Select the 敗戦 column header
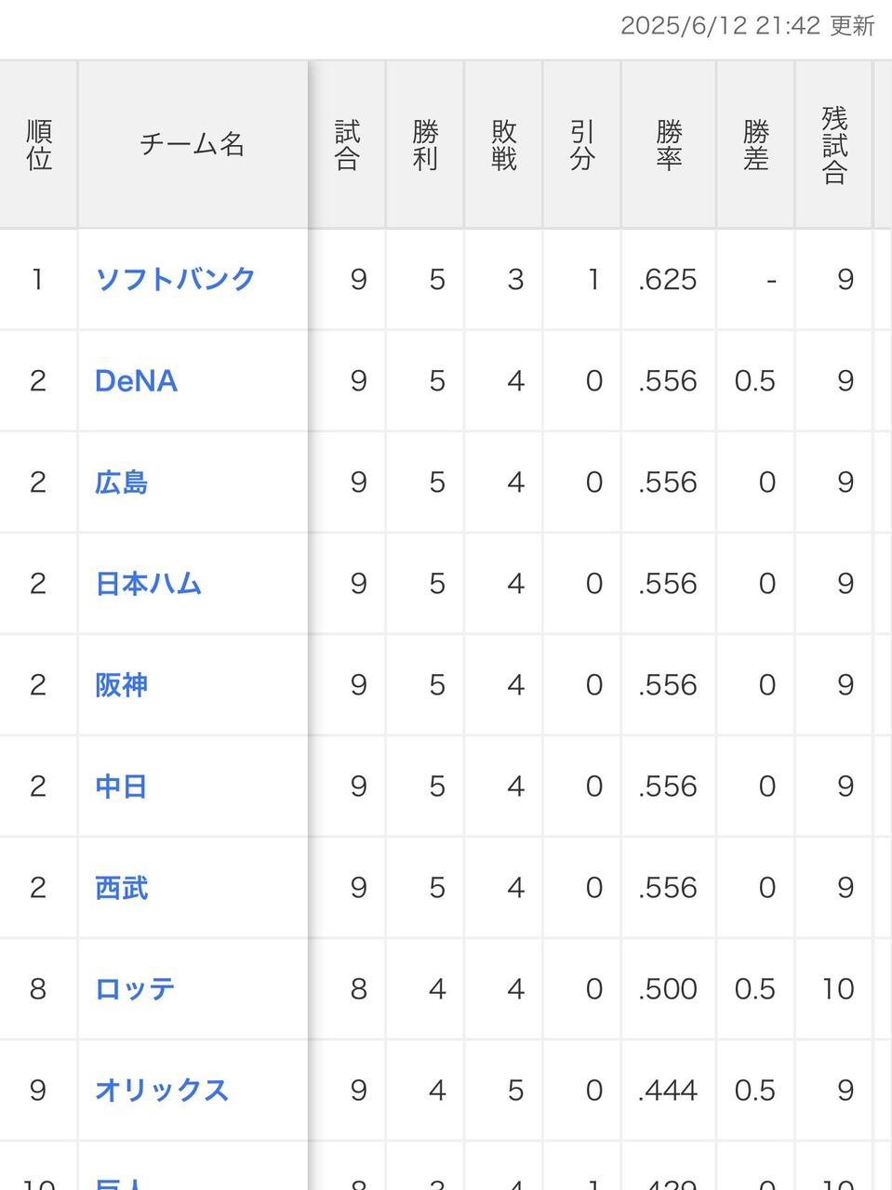 pyautogui.click(x=503, y=145)
